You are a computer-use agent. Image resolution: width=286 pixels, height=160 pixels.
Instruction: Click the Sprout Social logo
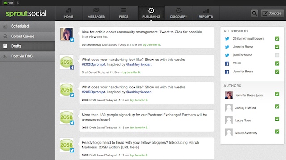click(x=26, y=13)
